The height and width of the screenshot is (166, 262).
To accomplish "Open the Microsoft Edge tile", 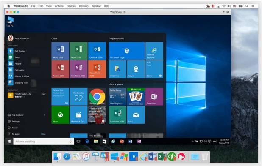I will (x=127, y=51).
